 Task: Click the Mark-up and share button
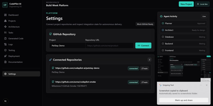pyautogui.click(x=184, y=100)
